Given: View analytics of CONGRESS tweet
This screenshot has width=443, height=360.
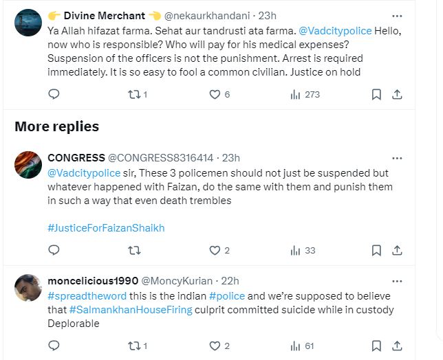Looking at the screenshot, I should pyautogui.click(x=303, y=250).
